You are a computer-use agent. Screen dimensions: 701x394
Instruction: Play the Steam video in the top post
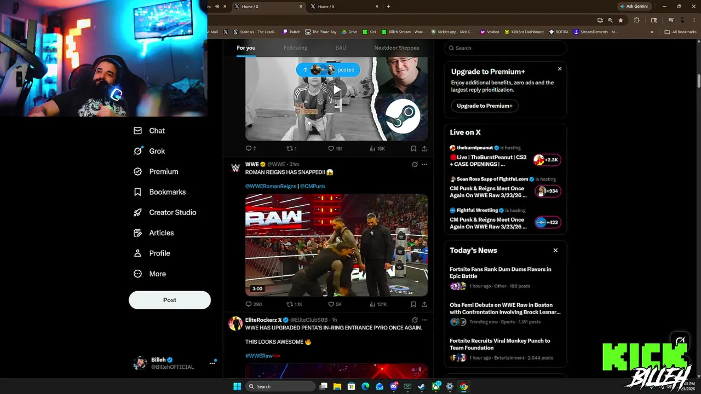pos(336,90)
